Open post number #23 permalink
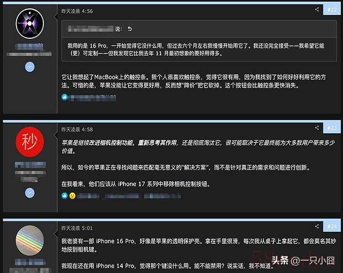343x273 pixels. pos(332,128)
